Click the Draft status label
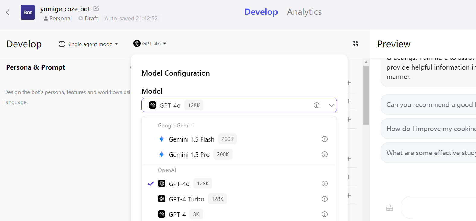This screenshot has width=476, height=221. pos(88,18)
